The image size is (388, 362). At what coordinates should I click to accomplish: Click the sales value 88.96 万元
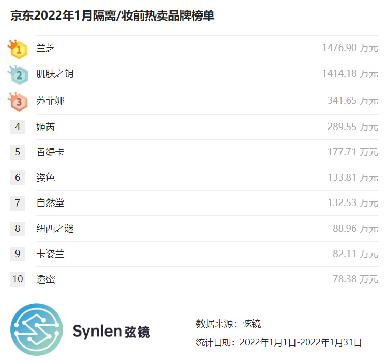point(355,228)
